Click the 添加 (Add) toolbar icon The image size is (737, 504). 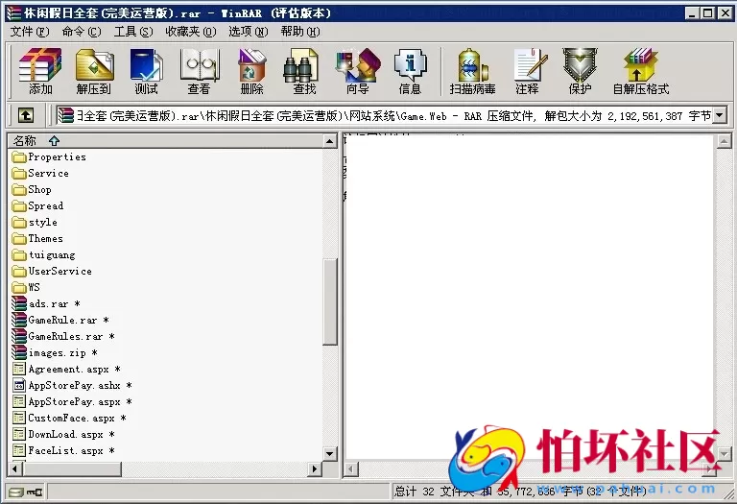[40, 71]
